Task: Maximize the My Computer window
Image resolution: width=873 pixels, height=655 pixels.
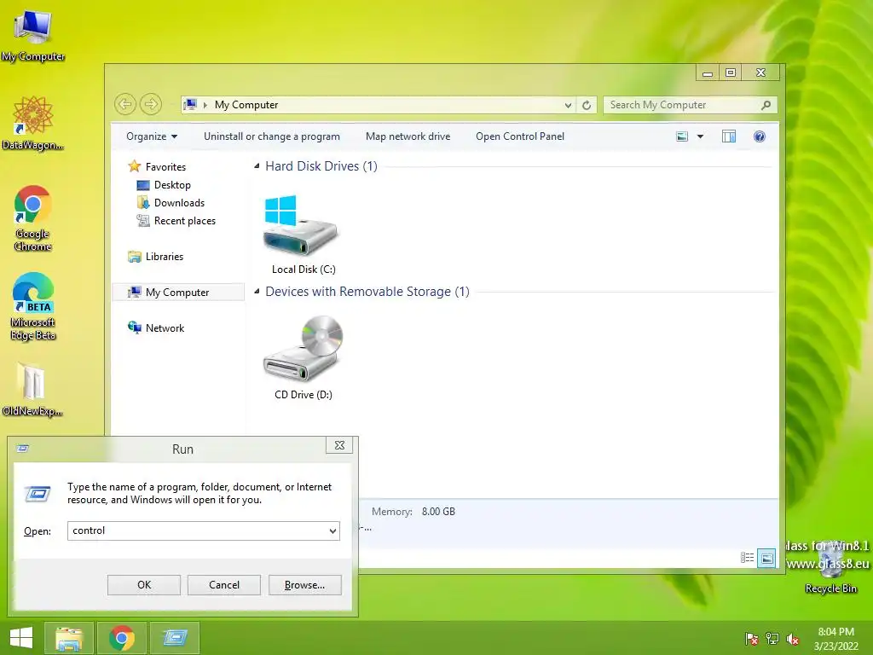Action: pyautogui.click(x=731, y=73)
